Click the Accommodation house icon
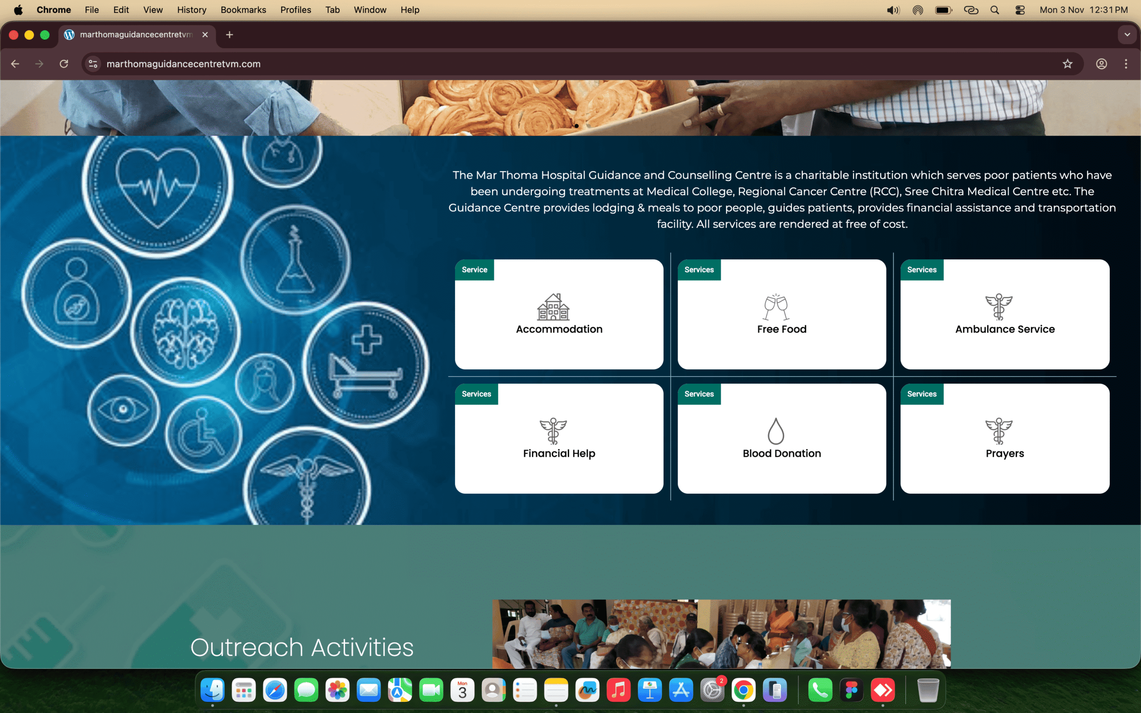The height and width of the screenshot is (713, 1141). tap(553, 307)
